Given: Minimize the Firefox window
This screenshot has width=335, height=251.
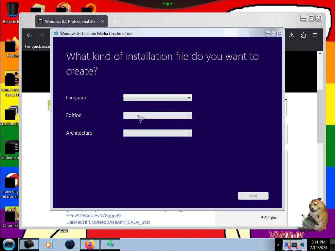Looking at the screenshot, I should click(304, 19).
